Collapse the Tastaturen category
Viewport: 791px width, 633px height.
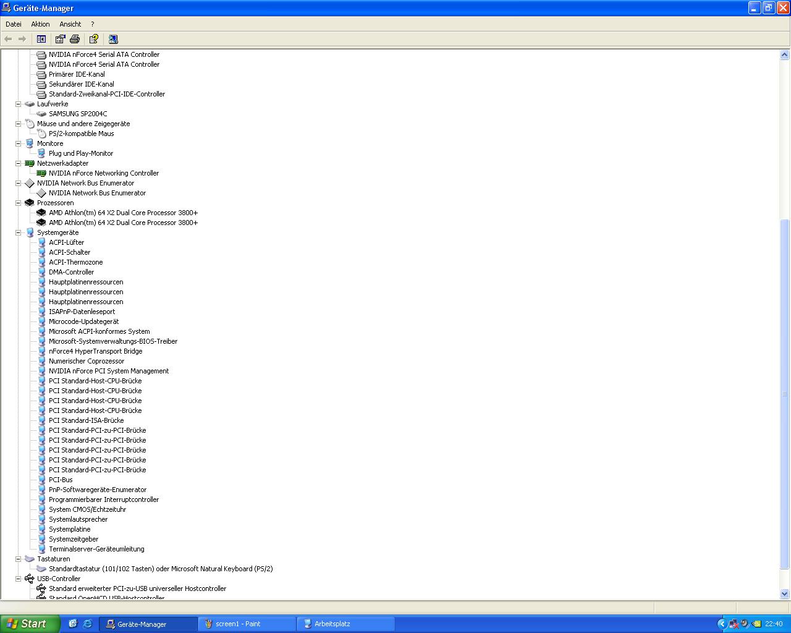(x=18, y=559)
